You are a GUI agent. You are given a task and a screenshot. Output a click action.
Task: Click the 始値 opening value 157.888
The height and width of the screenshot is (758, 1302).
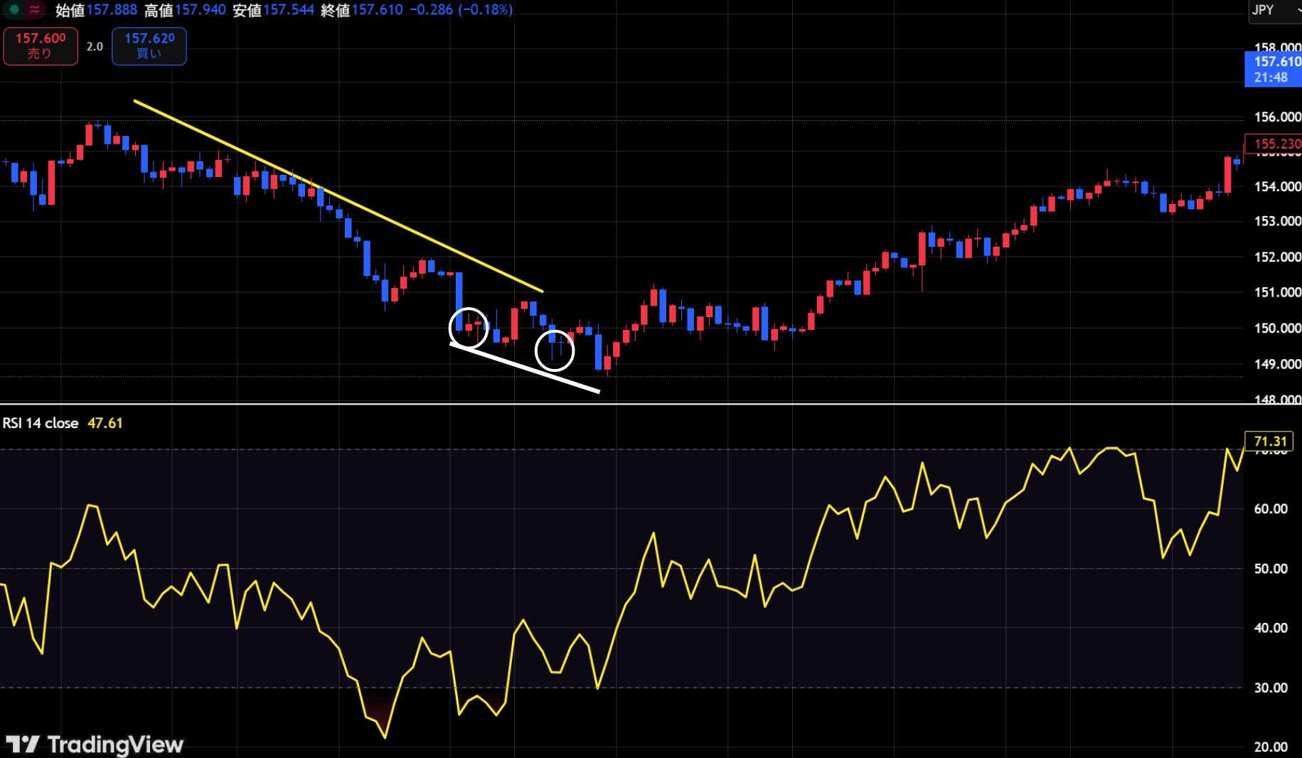click(112, 10)
